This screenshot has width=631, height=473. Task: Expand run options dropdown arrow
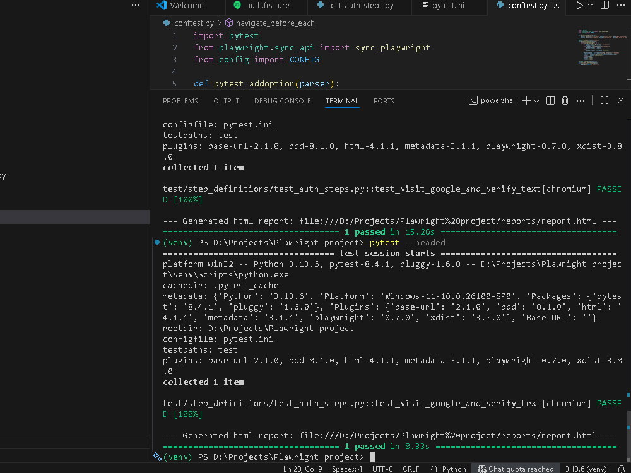tap(590, 5)
